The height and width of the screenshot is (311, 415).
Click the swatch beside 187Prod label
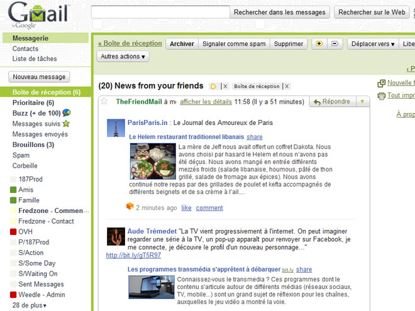tap(13, 179)
